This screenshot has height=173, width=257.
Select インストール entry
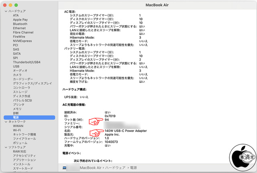coord(21,164)
